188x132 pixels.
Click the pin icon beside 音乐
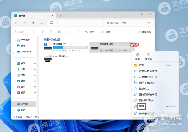coord(35,87)
